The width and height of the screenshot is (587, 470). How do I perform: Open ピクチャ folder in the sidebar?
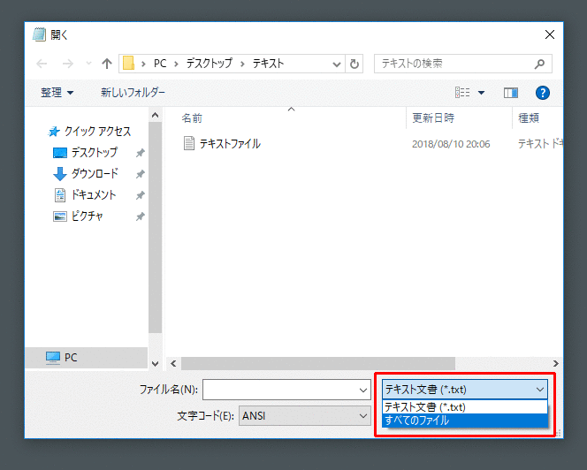tap(87, 216)
